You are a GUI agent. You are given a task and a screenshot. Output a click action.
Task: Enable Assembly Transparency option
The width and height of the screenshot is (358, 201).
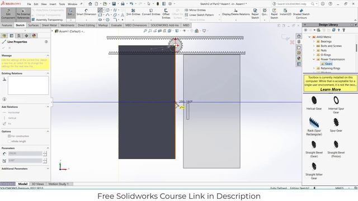[x=47, y=20]
